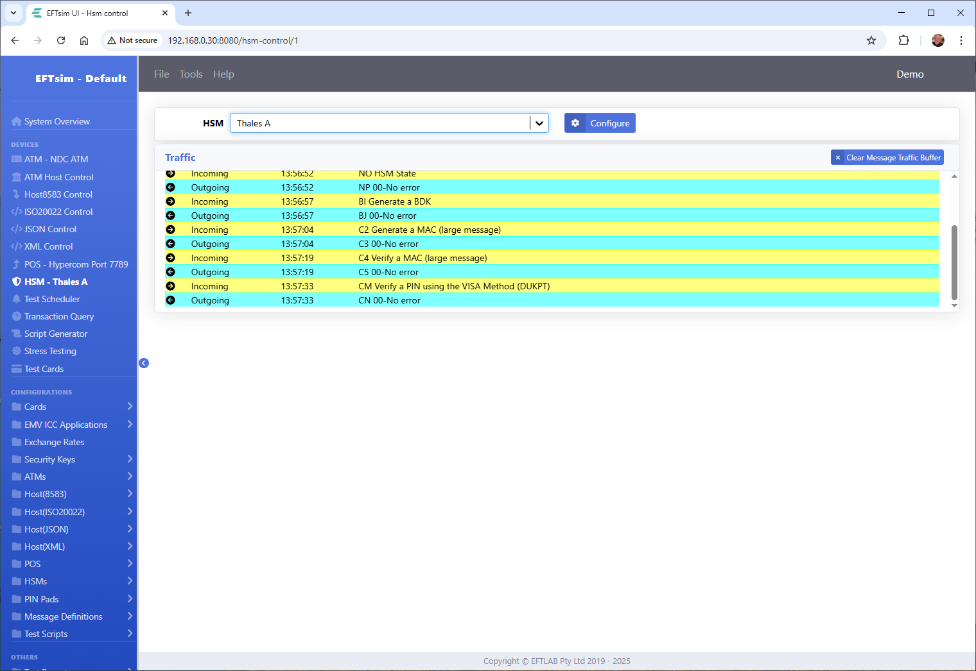Image resolution: width=976 pixels, height=671 pixels.
Task: Open a new browser tab
Action: 188,13
